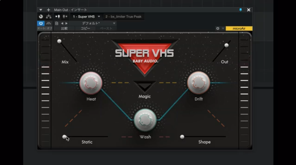The height and width of the screenshot is (165, 296).
Task: Click the ペースト paste button
Action: coord(106,28)
